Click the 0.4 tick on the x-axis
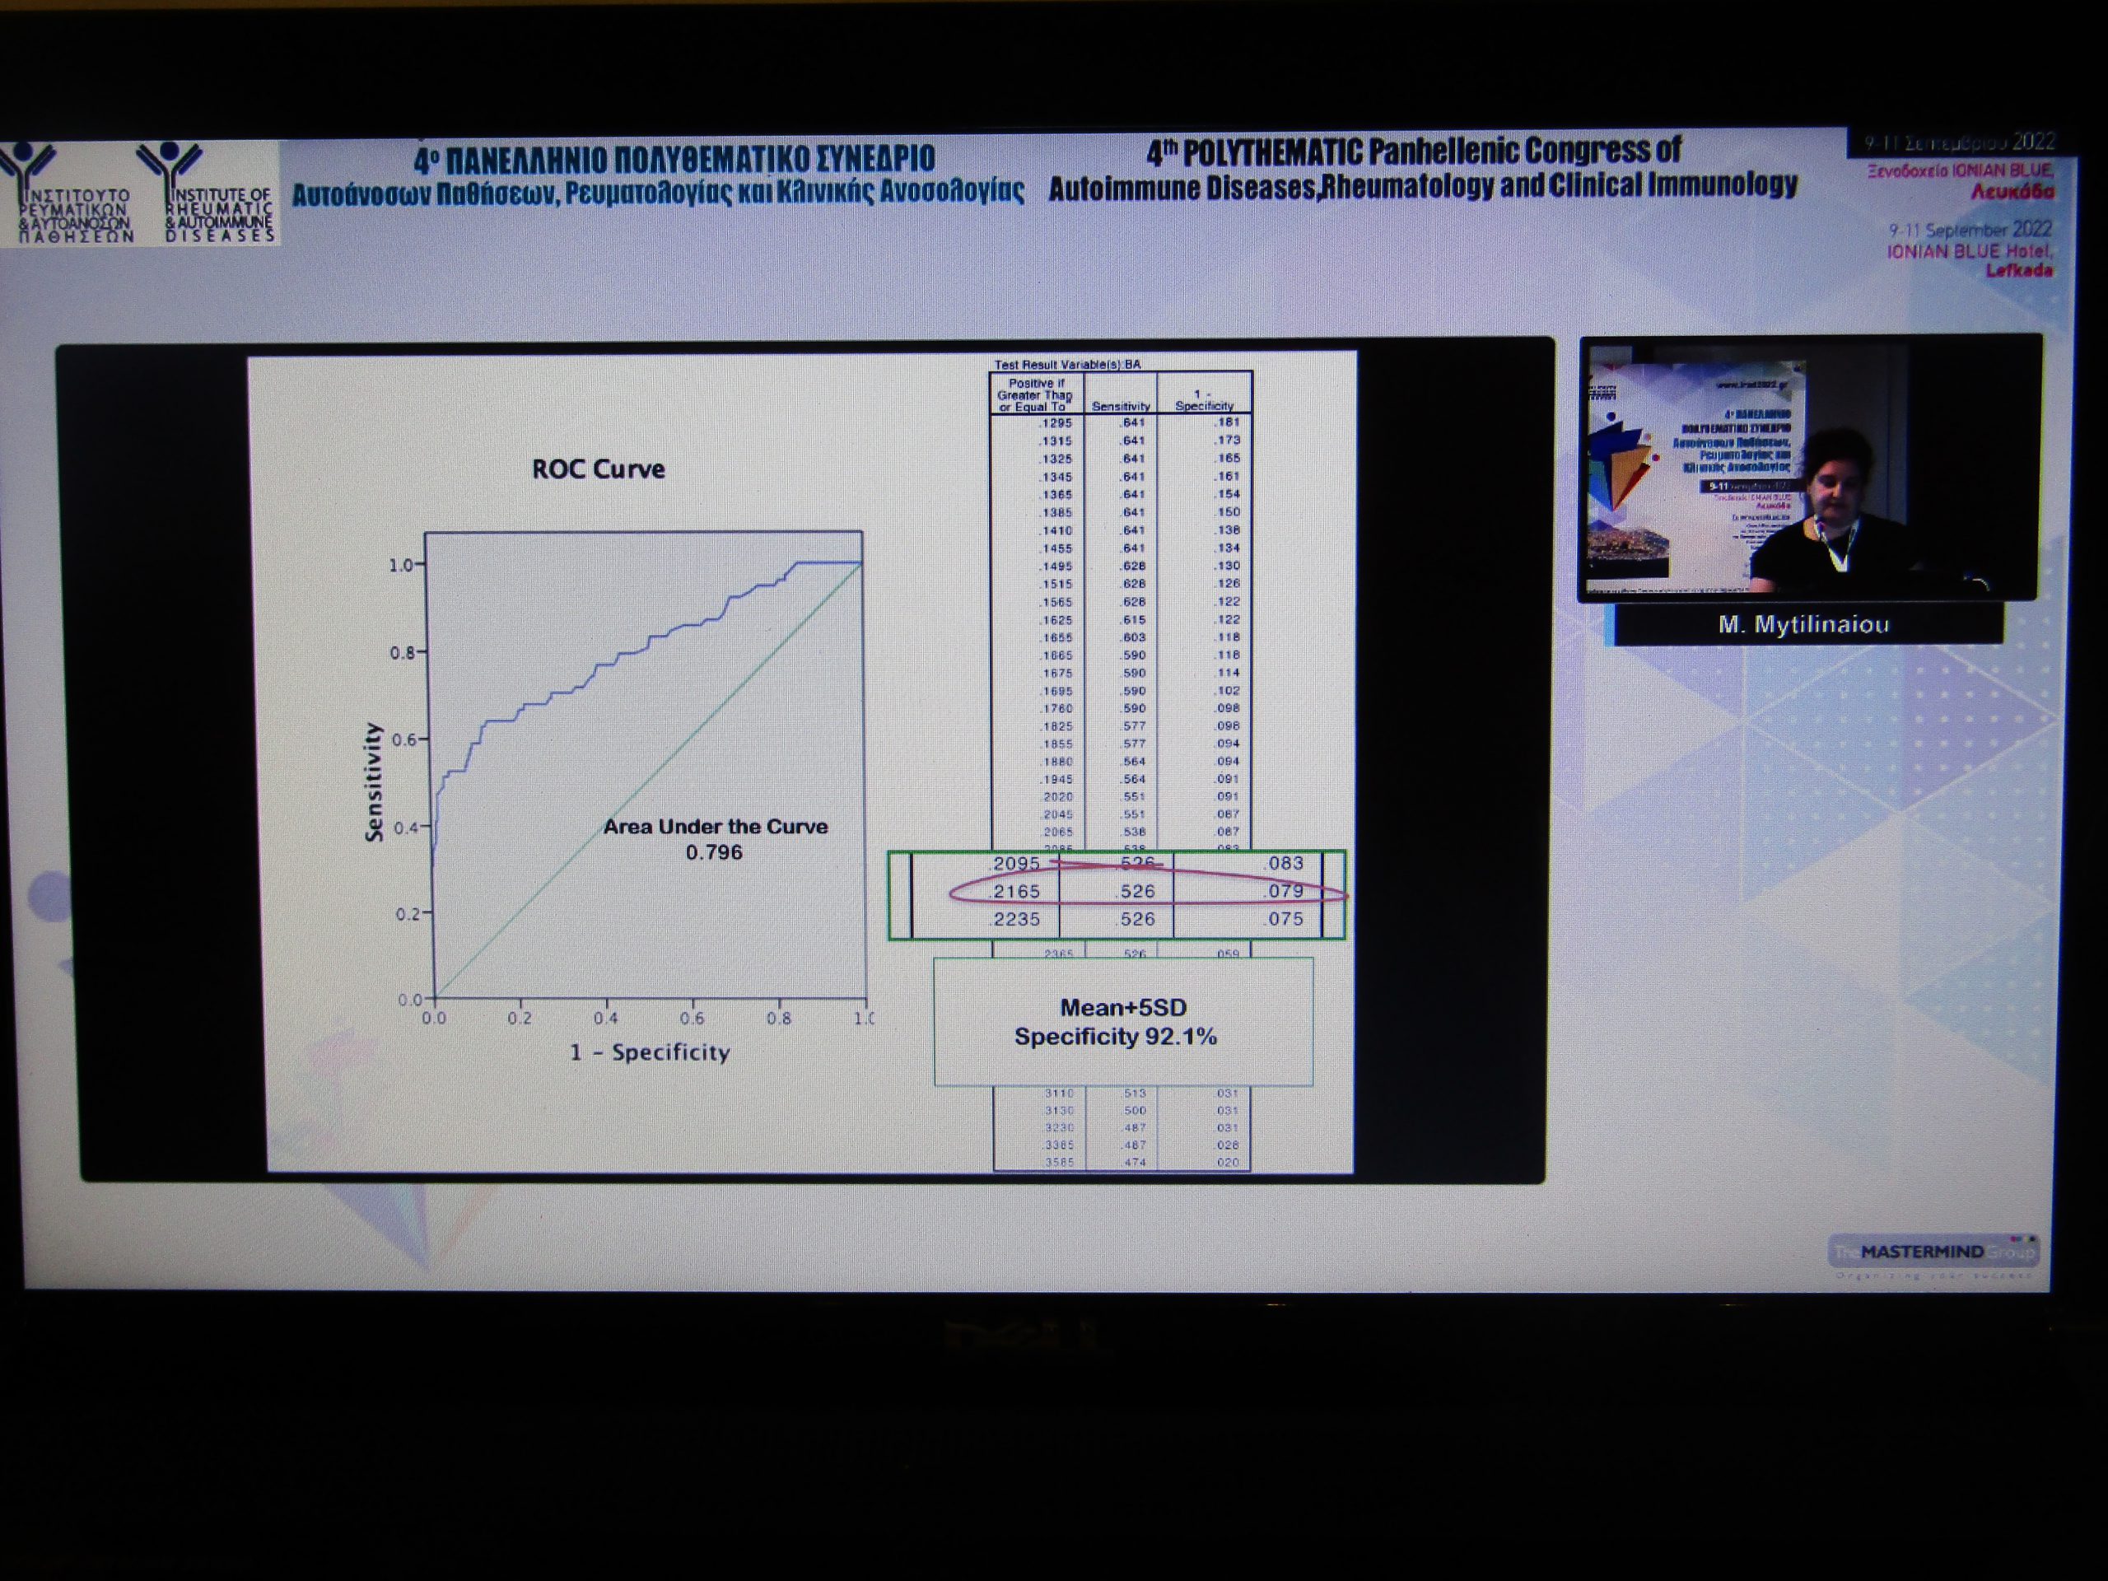The image size is (2108, 1581). [605, 1019]
